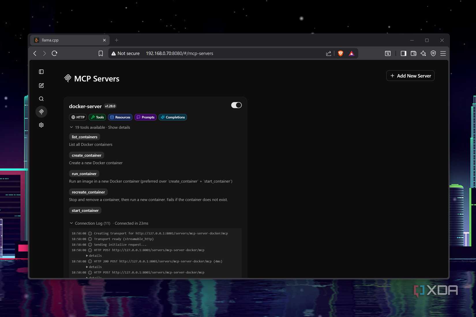This screenshot has height=317, width=476.
Task: Bookmark this page
Action: (101, 53)
